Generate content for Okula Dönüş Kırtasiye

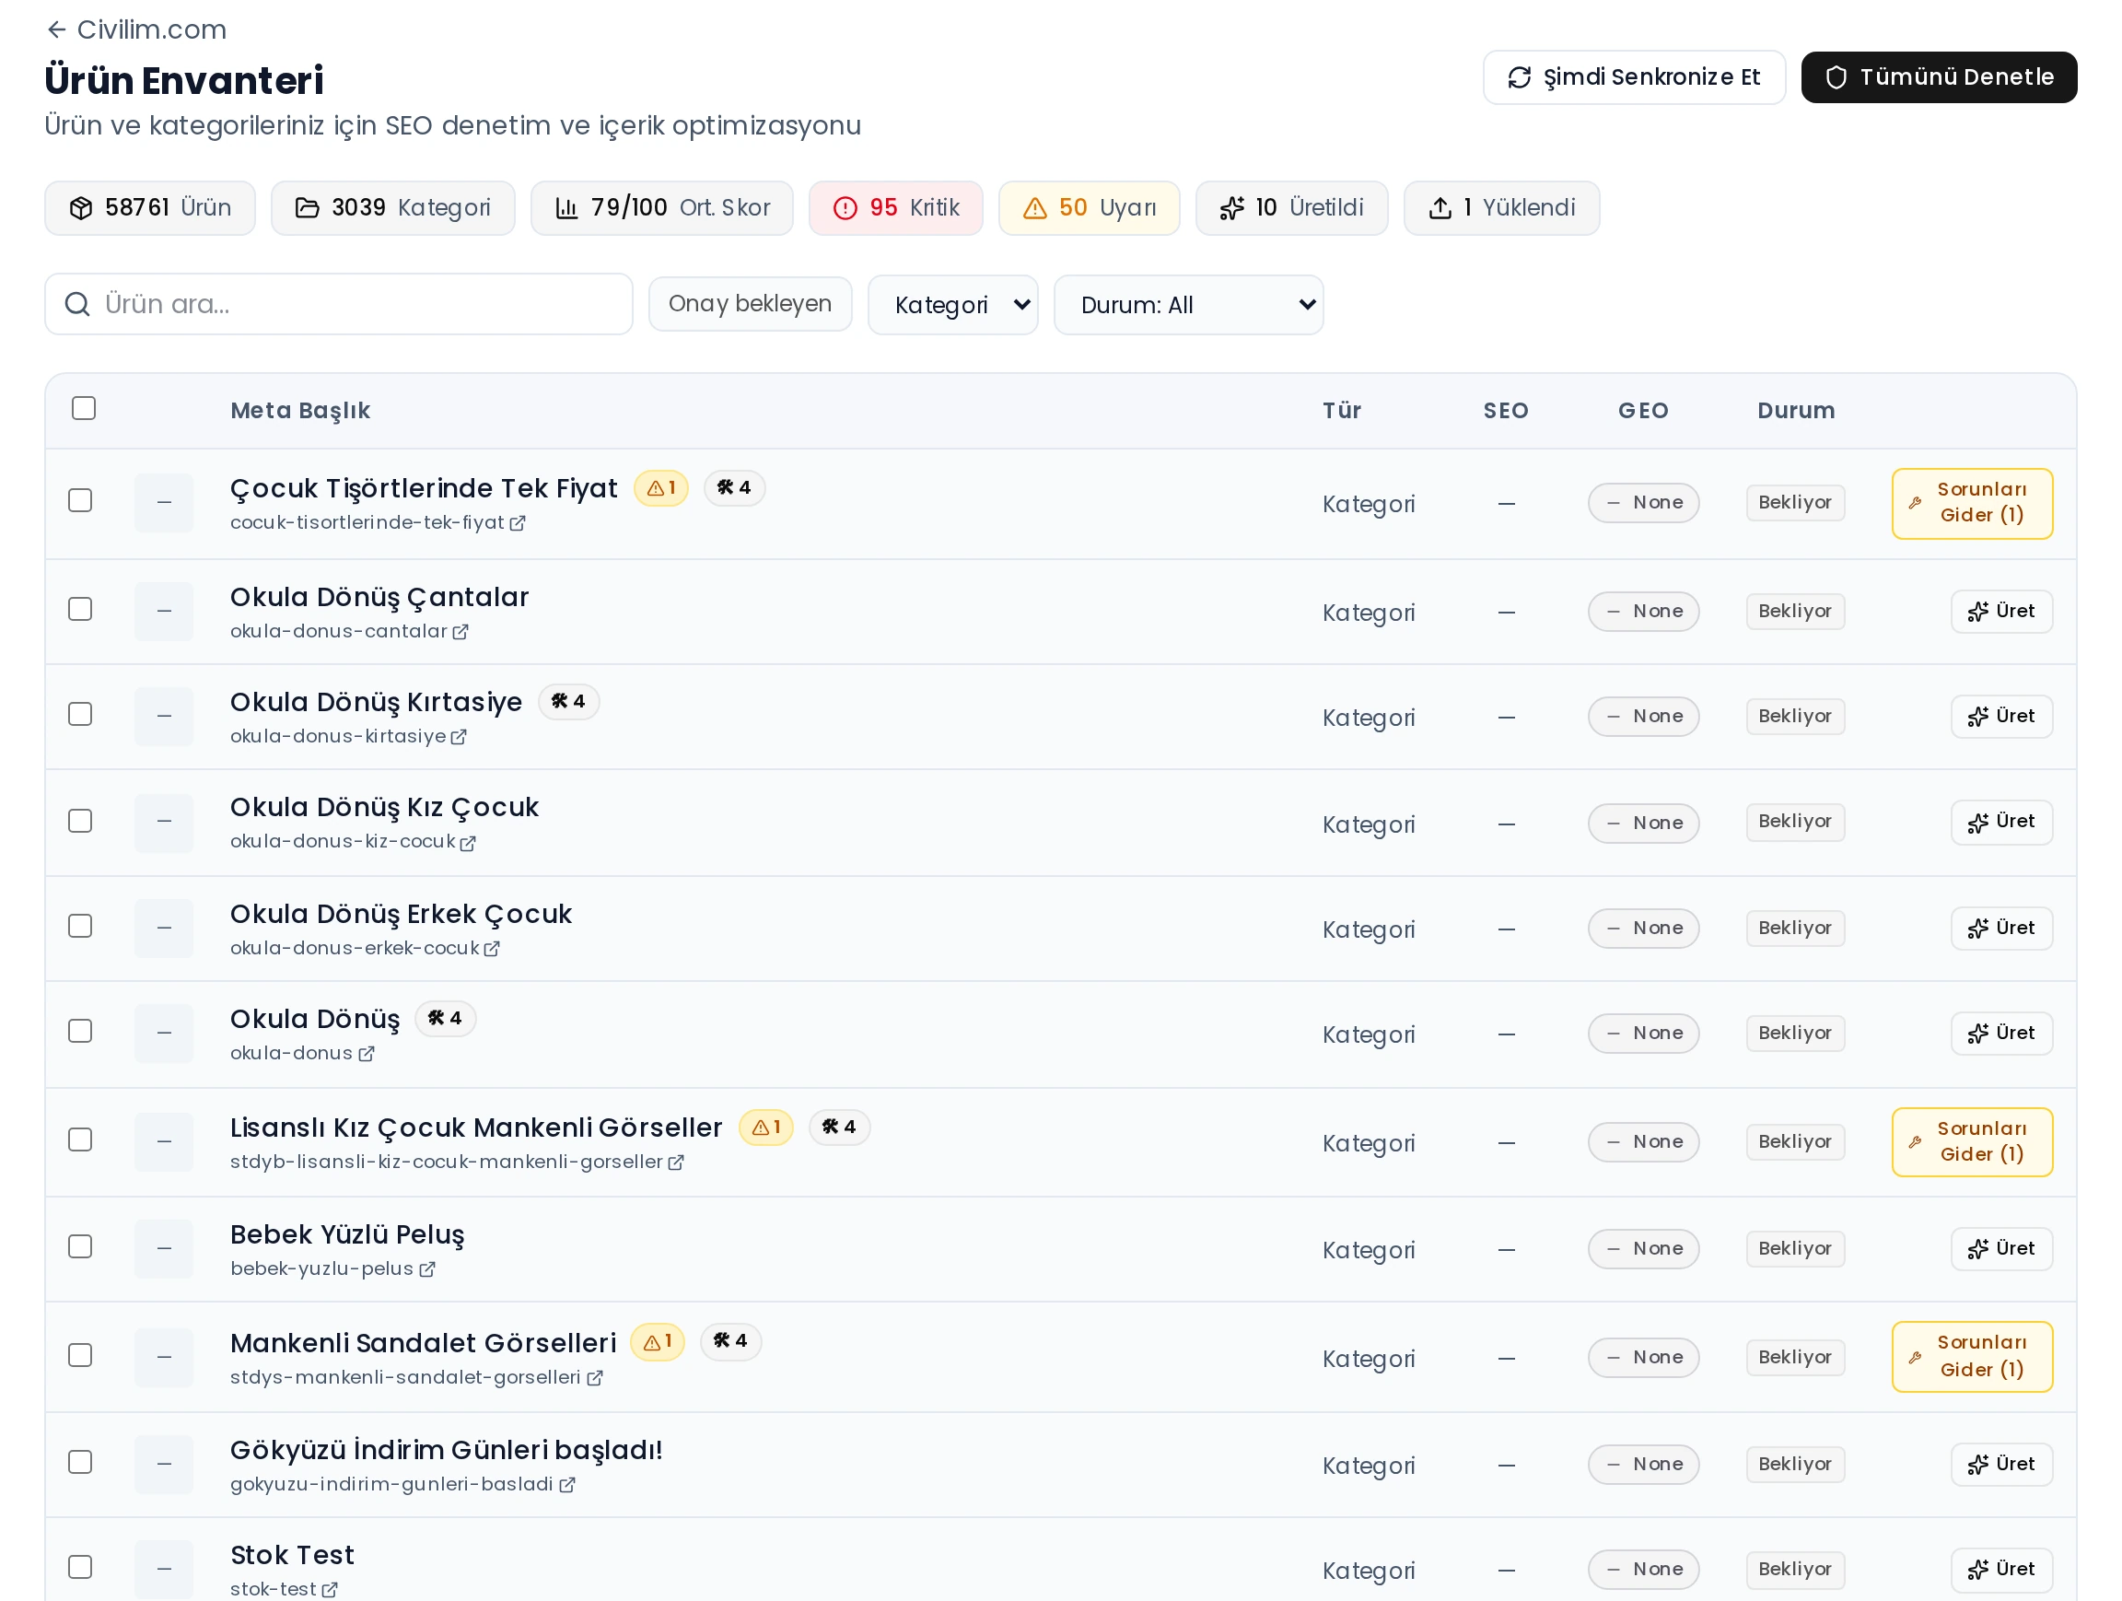pyautogui.click(x=2001, y=717)
